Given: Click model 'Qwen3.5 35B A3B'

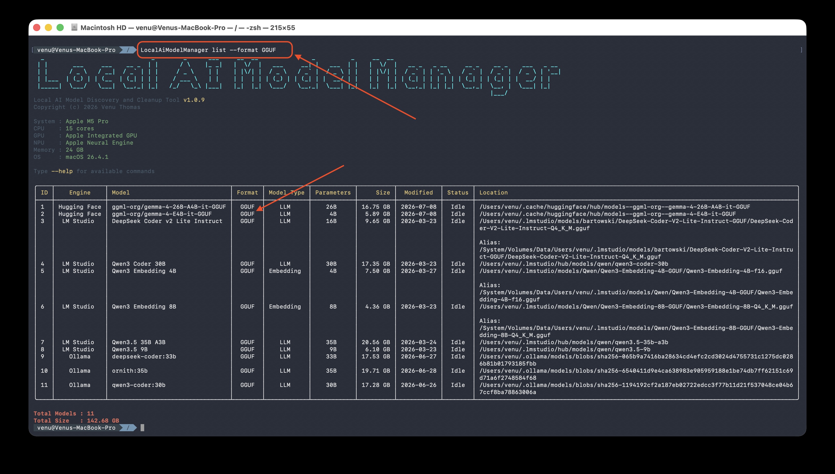Looking at the screenshot, I should 139,342.
